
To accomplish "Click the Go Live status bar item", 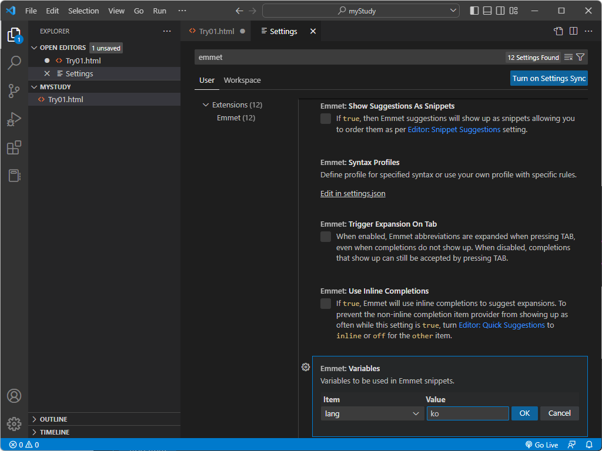I will click(541, 445).
